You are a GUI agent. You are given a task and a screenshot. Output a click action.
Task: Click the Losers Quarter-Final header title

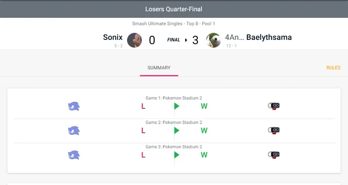click(x=174, y=9)
